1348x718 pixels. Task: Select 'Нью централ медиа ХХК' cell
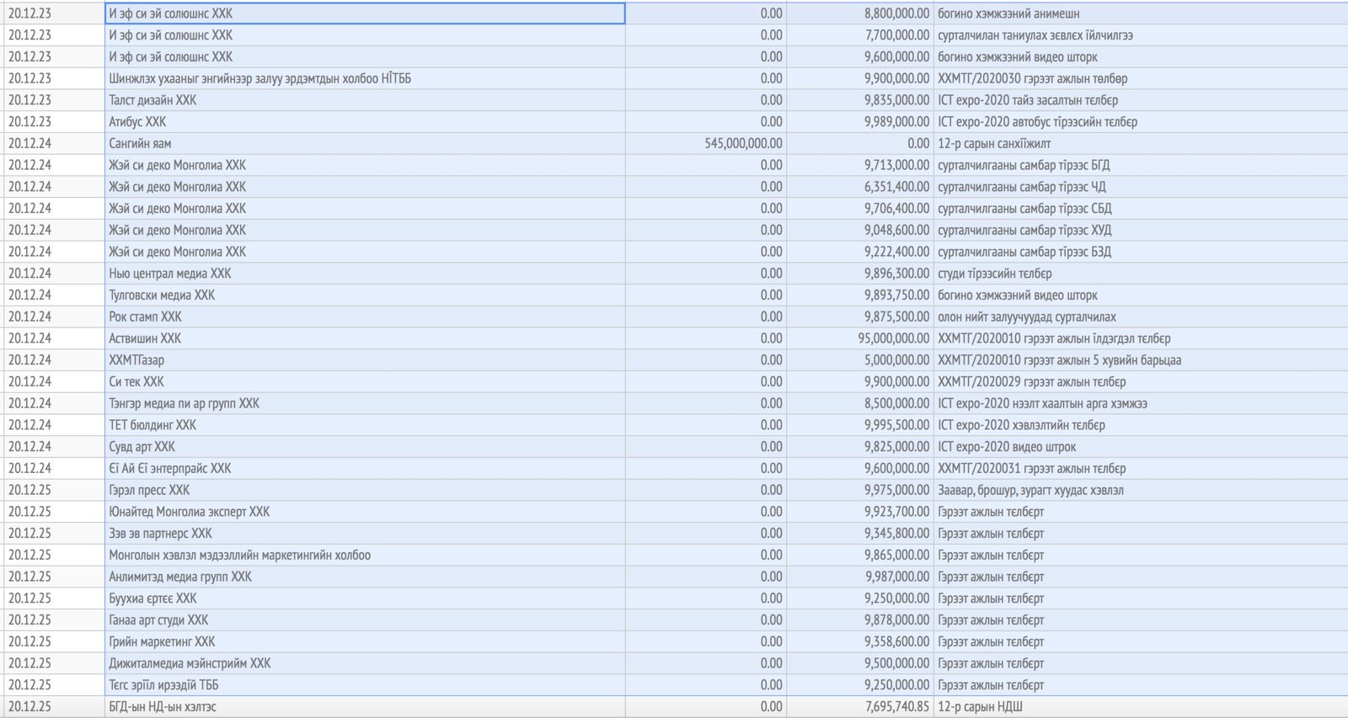pos(365,274)
